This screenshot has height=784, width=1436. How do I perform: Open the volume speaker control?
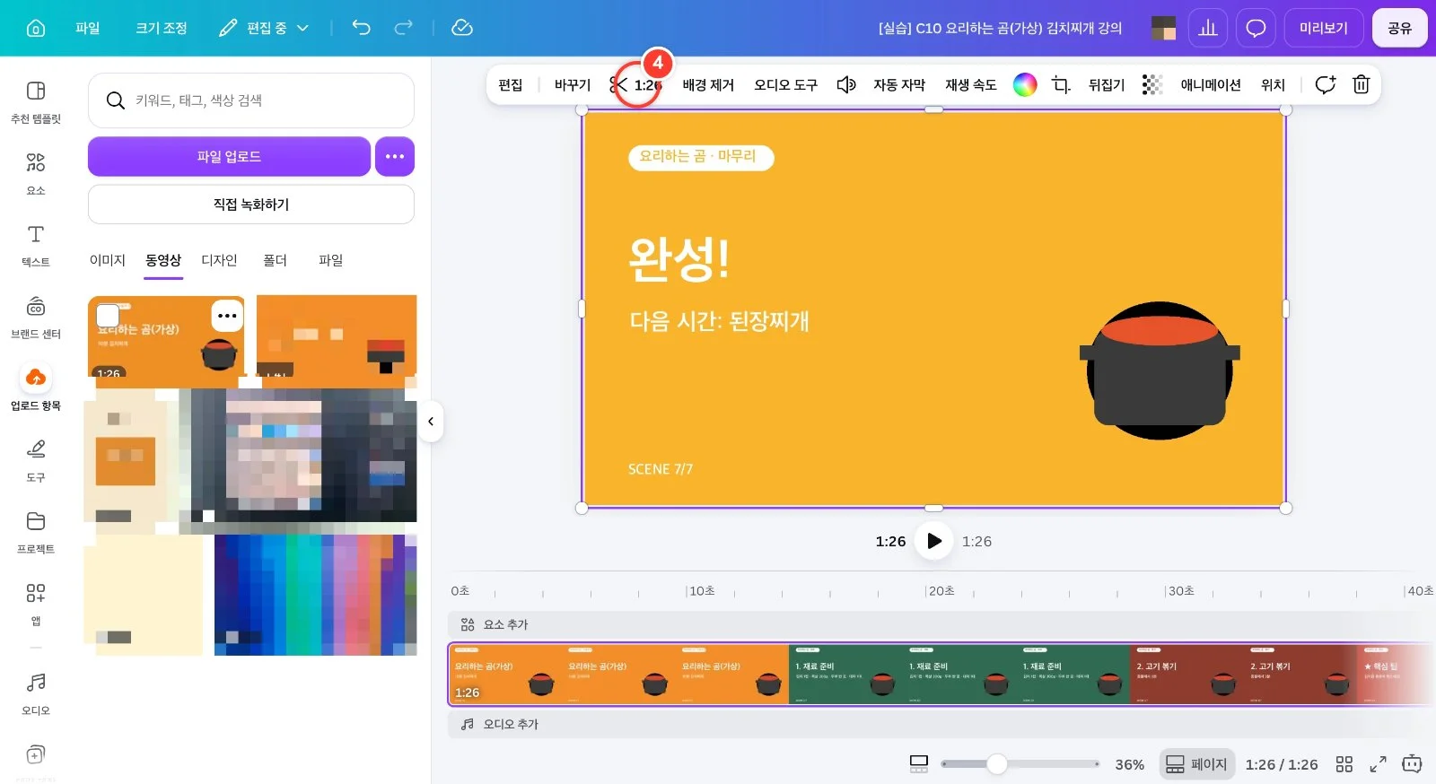click(x=845, y=84)
